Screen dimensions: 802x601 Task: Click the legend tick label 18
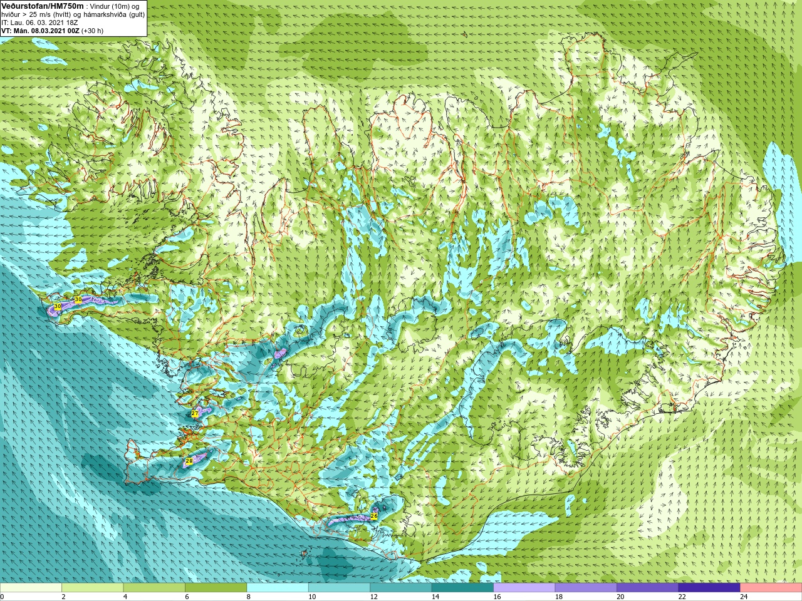click(559, 597)
